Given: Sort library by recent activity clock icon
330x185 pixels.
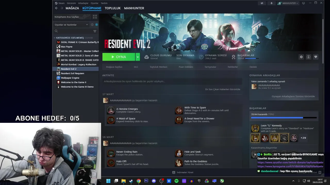Looking at the screenshot, I should pyautogui.click(x=92, y=25).
